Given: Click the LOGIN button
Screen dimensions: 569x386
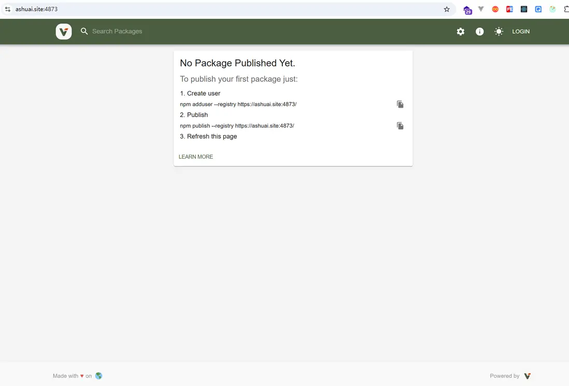Looking at the screenshot, I should click(x=521, y=32).
